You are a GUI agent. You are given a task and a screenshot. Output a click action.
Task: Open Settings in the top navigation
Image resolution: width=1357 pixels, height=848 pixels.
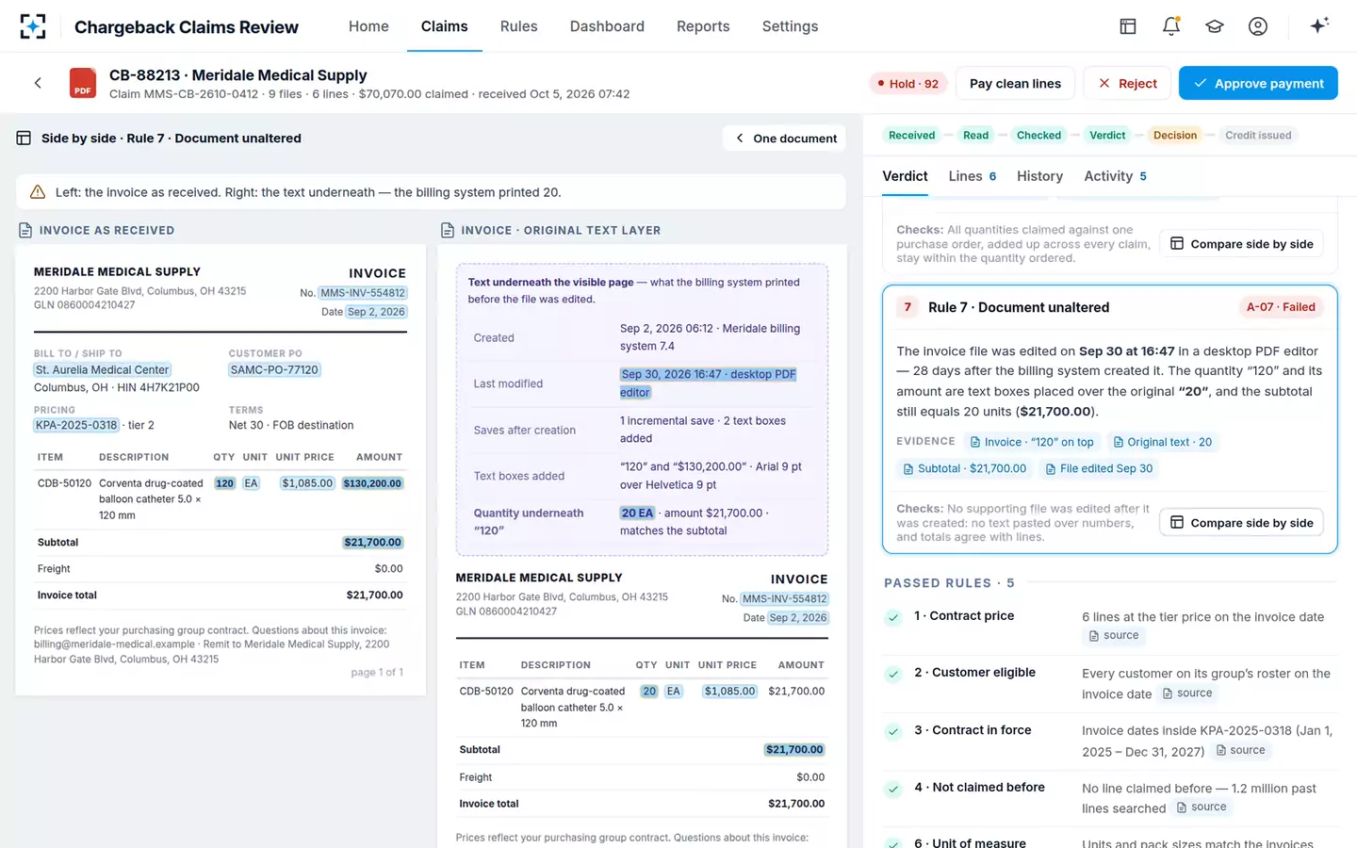click(790, 26)
